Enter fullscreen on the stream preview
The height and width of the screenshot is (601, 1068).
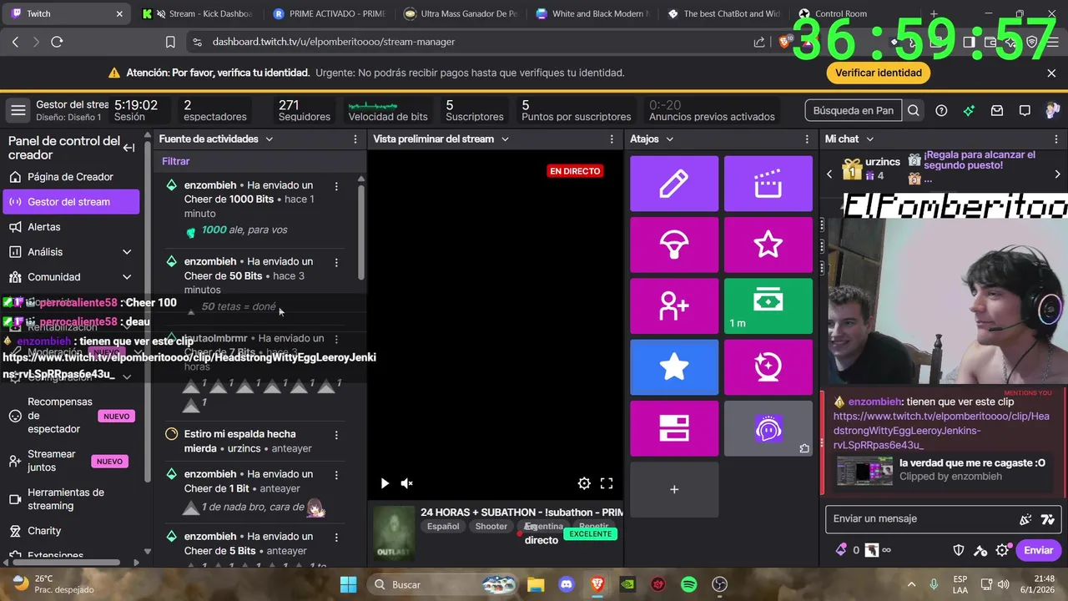tap(607, 483)
